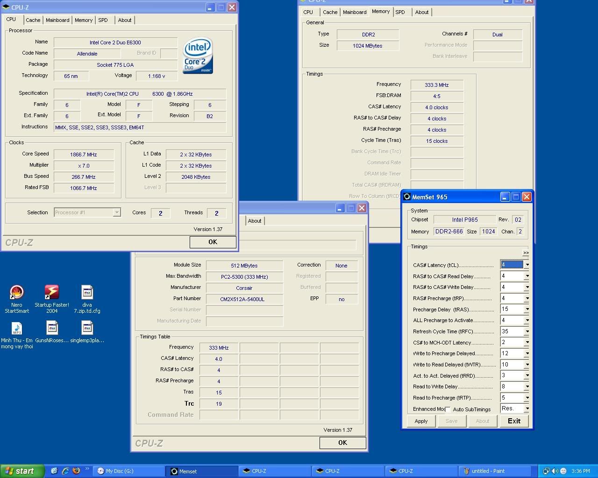Switch to SPD tab in CPU window
Viewport: 598px width, 478px height.
coord(103,20)
